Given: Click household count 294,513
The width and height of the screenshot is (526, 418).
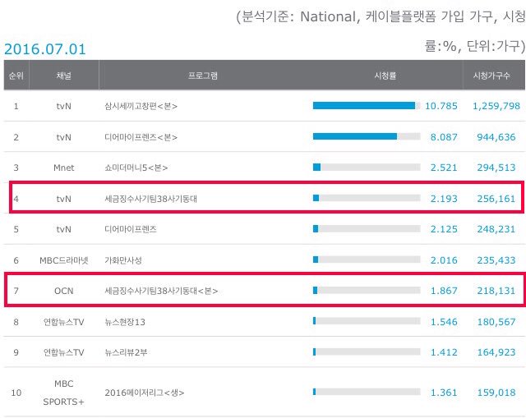Looking at the screenshot, I should [496, 168].
